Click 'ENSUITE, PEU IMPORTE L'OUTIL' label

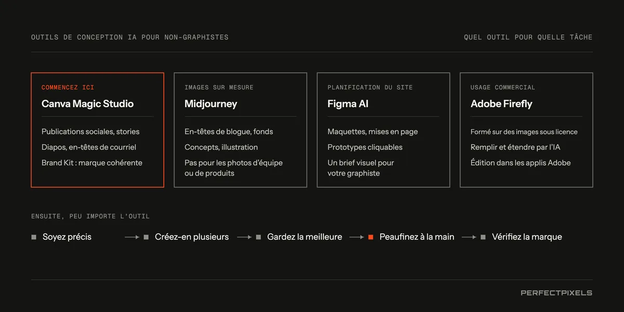click(90, 216)
